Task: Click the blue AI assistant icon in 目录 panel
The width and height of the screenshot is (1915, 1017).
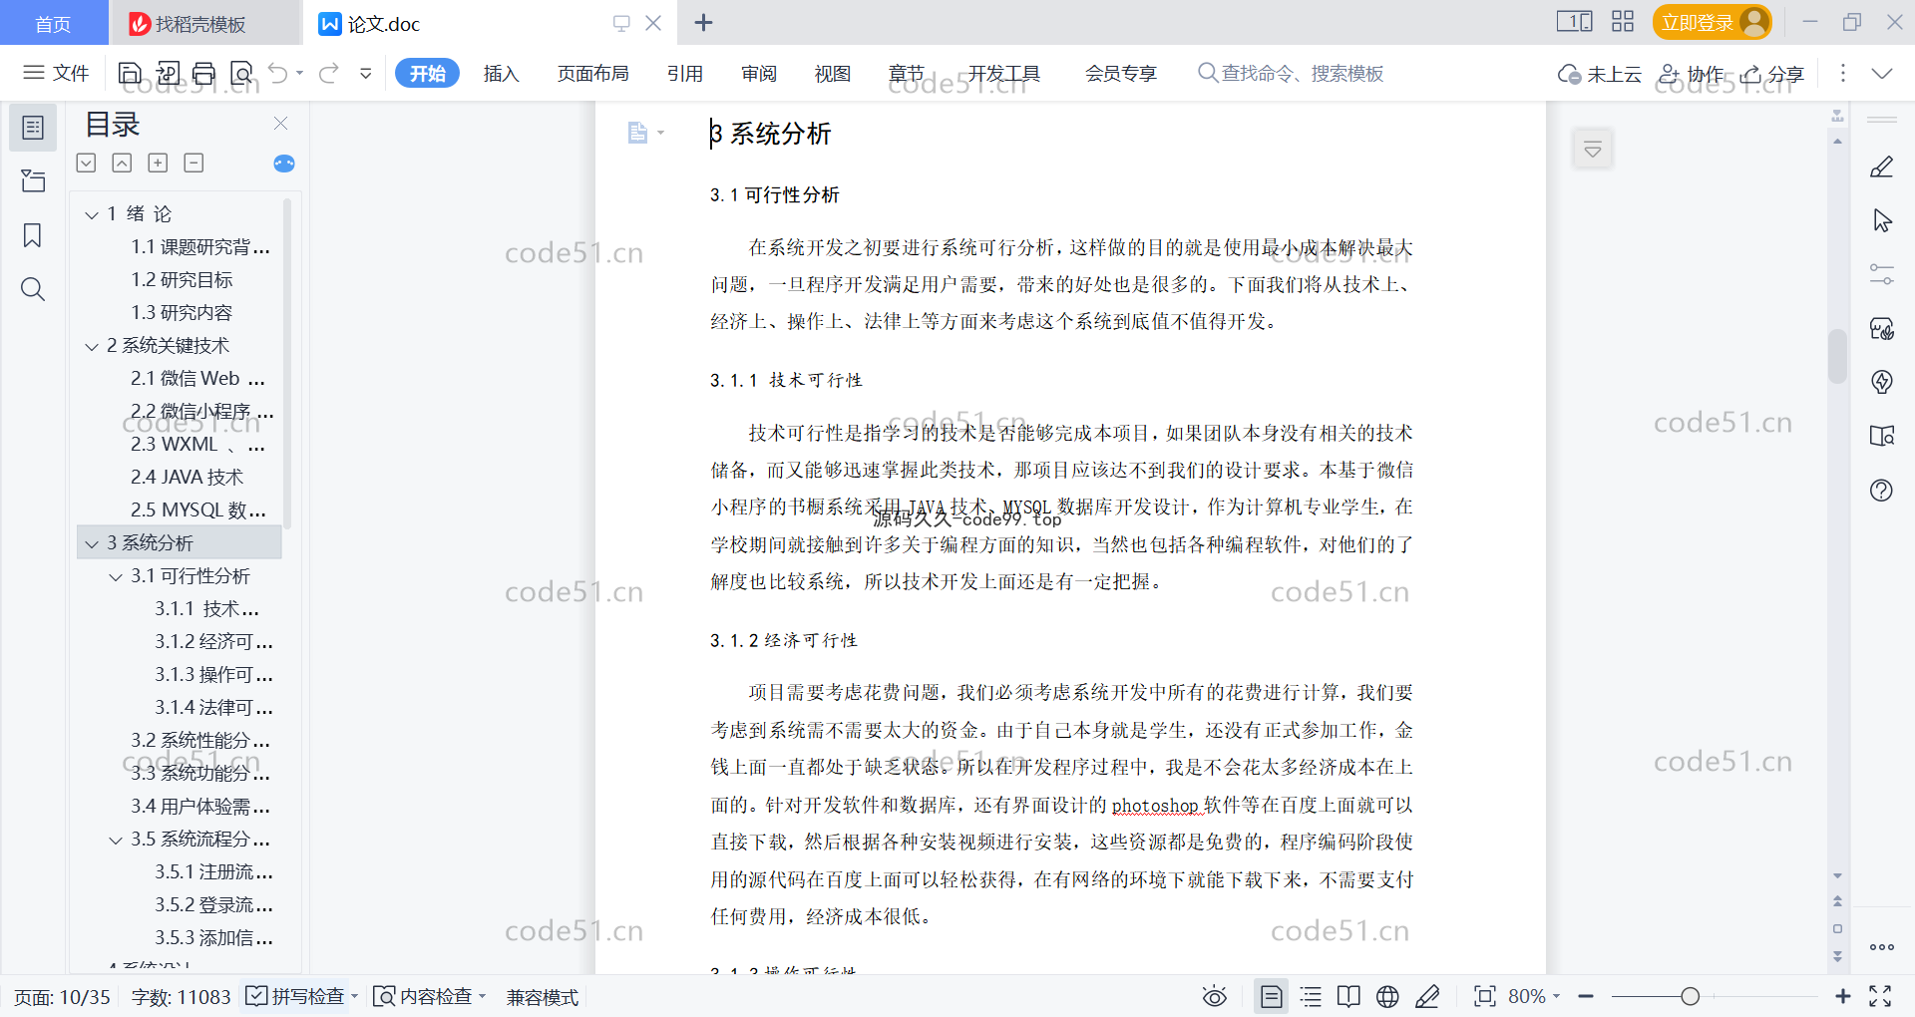Action: [x=284, y=164]
